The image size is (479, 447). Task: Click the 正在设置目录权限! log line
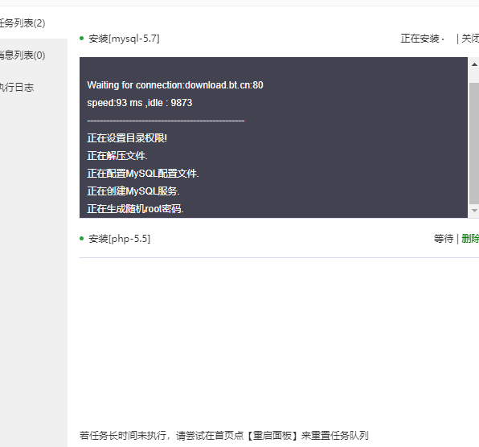[x=127, y=138]
